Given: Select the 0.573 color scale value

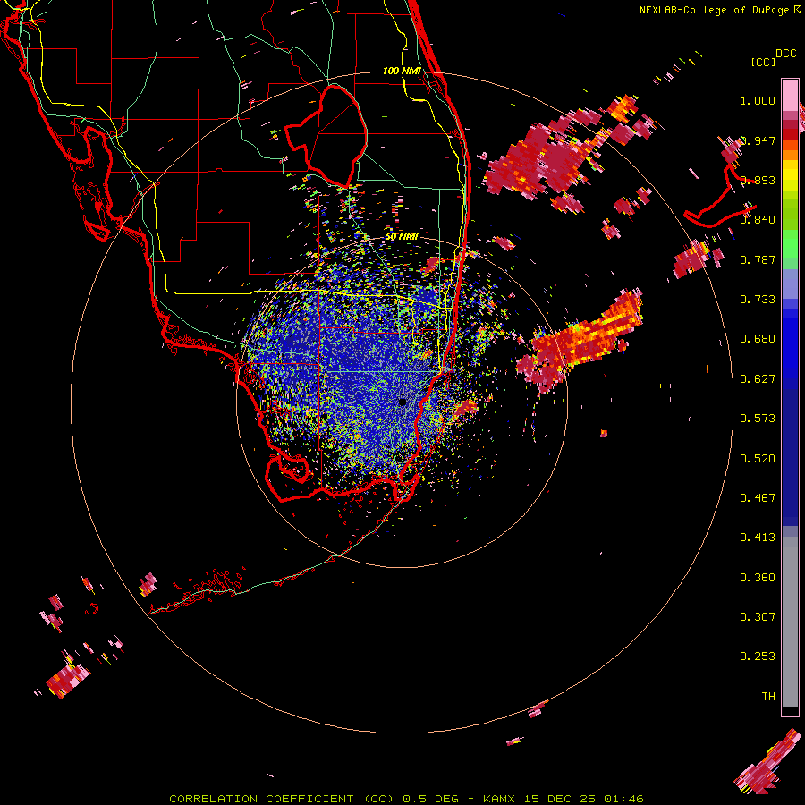Looking at the screenshot, I should coord(758,419).
